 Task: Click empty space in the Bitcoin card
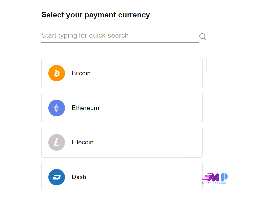pyautogui.click(x=149, y=73)
